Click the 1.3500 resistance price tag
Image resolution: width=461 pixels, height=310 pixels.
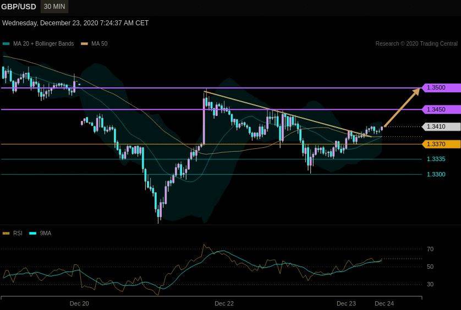click(x=441, y=87)
